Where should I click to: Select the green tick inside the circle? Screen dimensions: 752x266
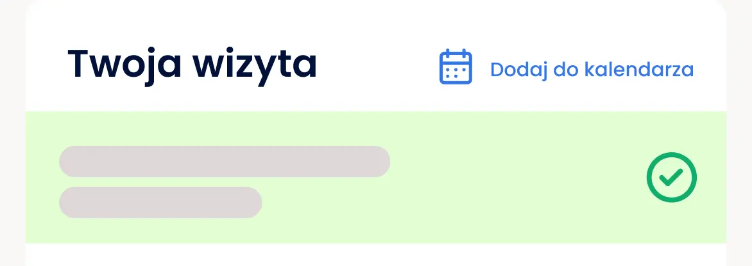pyautogui.click(x=671, y=178)
